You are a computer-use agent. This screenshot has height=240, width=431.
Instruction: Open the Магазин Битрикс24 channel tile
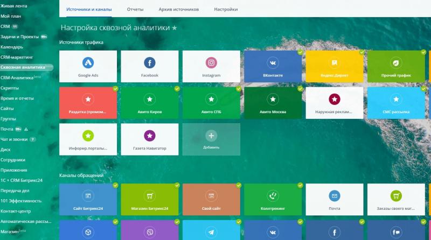pos(150,199)
